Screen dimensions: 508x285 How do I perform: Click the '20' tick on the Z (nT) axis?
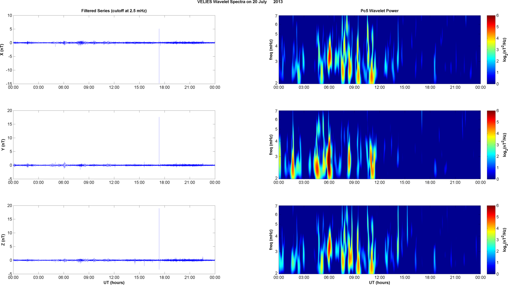(10, 206)
